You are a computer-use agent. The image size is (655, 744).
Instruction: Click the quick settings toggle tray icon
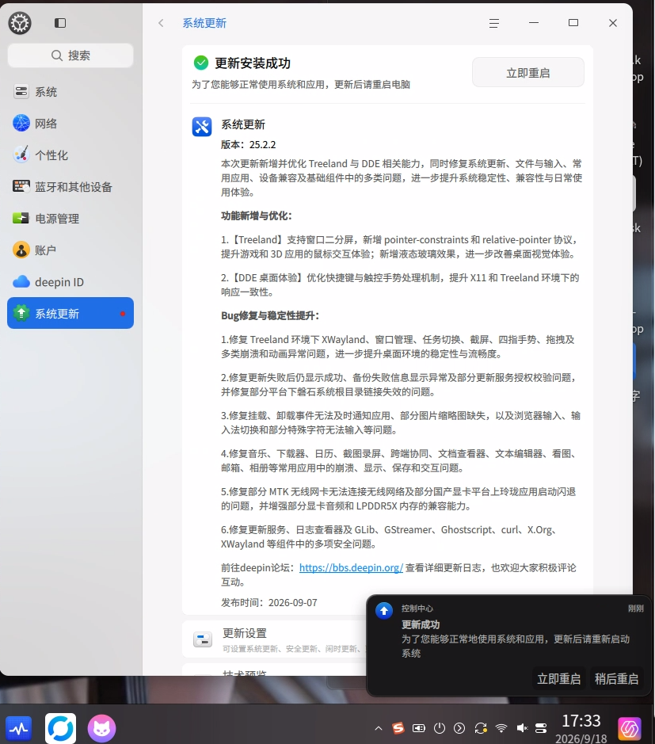pyautogui.click(x=541, y=728)
